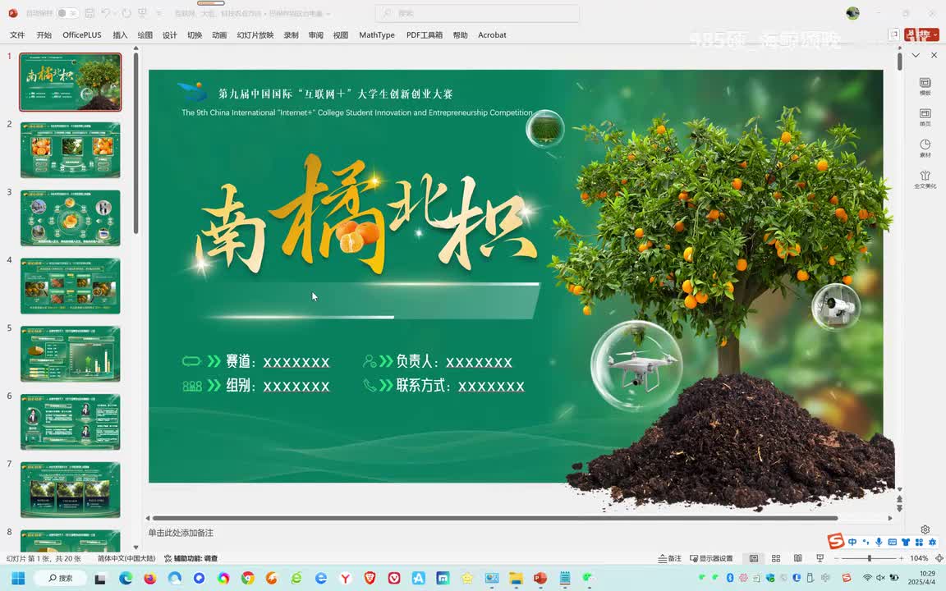946x591 pixels.
Task: Click Sogou input method logo on floating bar
Action: [x=836, y=541]
